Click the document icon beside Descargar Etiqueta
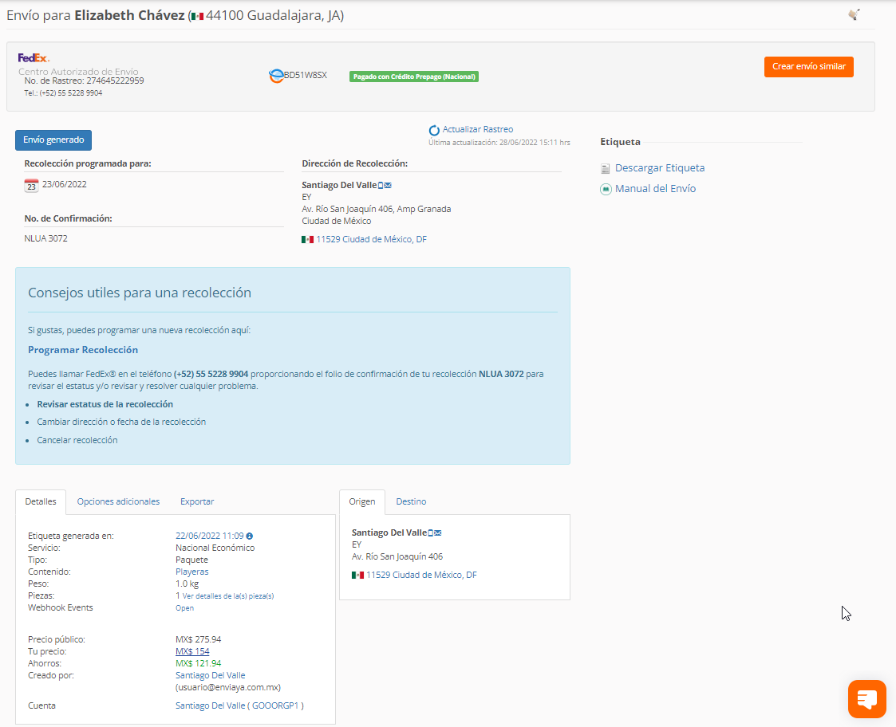 [605, 168]
